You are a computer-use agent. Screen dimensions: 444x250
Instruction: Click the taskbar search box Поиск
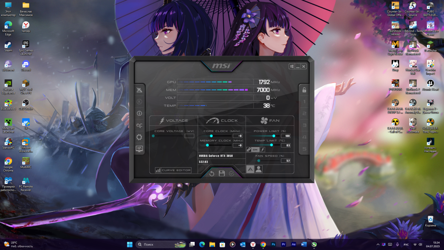pos(161,244)
